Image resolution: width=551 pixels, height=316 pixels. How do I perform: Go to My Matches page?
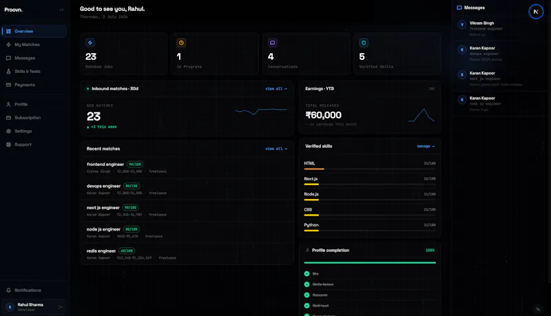[x=34, y=45]
